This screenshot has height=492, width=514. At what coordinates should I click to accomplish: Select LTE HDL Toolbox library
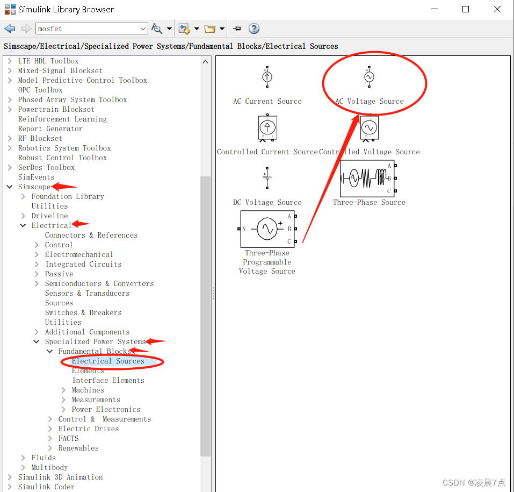48,61
